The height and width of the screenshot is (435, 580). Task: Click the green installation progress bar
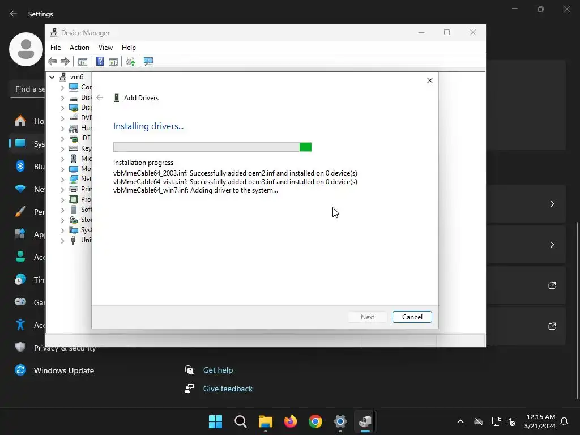pyautogui.click(x=212, y=147)
